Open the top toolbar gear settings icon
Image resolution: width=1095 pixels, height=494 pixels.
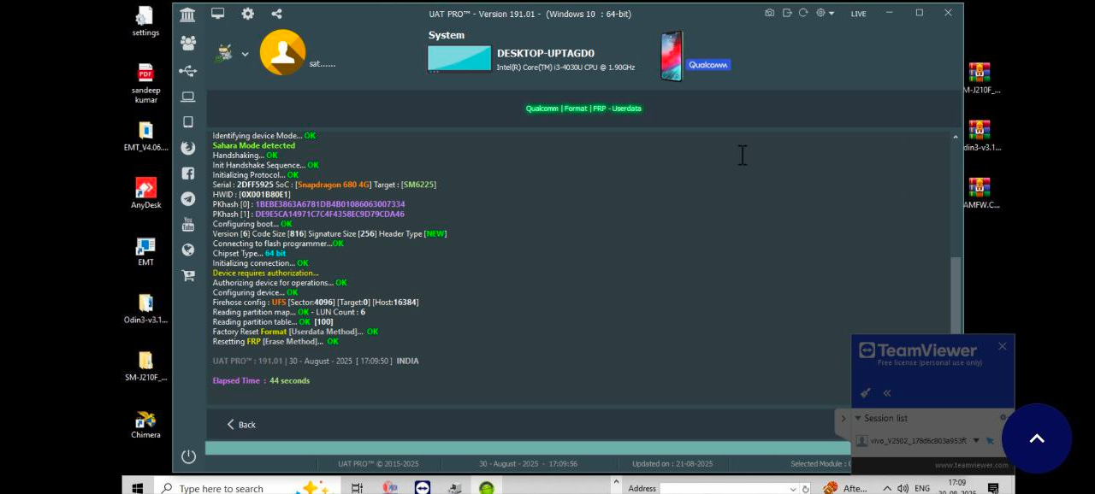(x=247, y=14)
